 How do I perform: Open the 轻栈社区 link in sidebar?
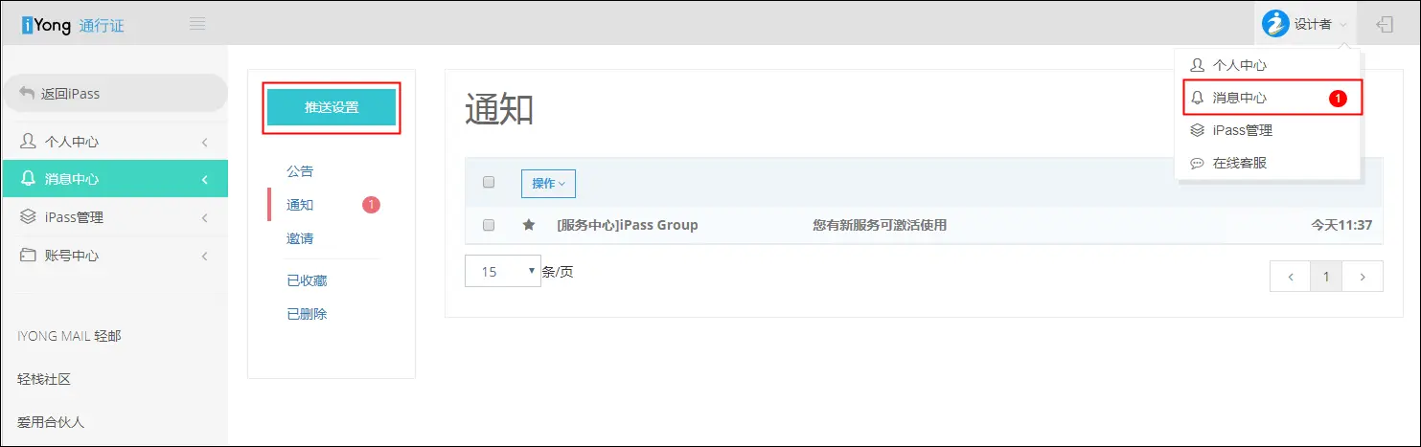44,379
